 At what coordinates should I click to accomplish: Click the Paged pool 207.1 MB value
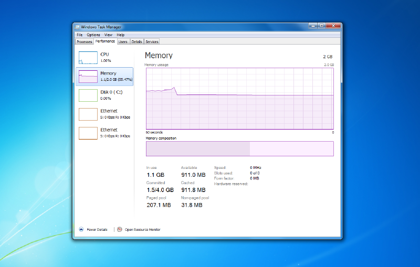point(159,205)
